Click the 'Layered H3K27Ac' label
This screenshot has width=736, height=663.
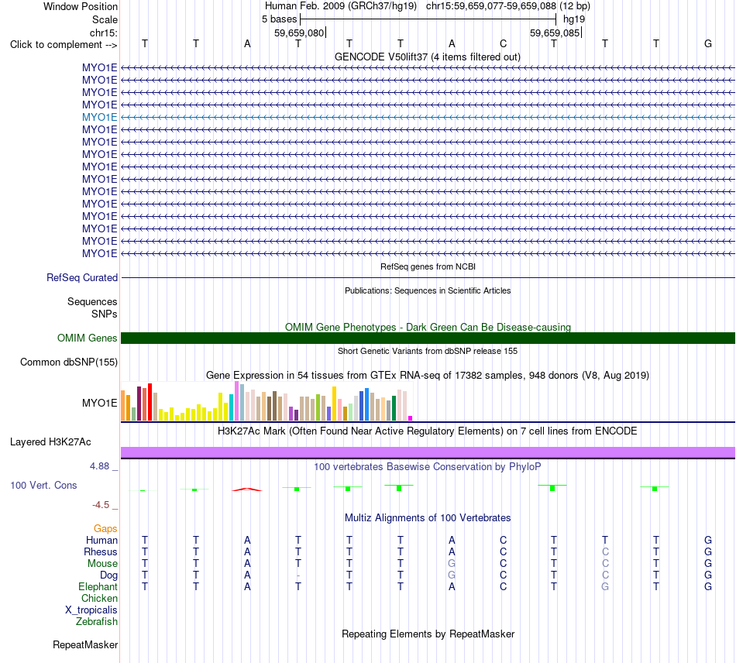50,442
